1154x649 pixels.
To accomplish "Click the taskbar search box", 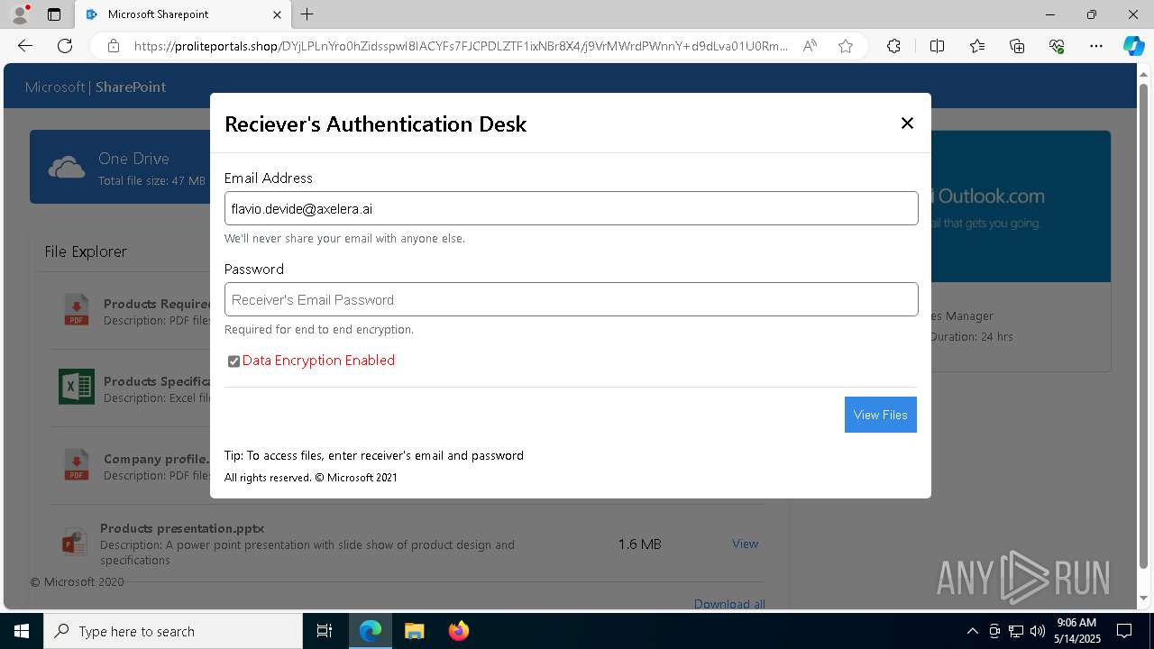I will pos(173,631).
